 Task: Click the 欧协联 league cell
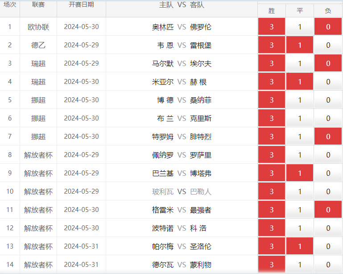[38, 27]
